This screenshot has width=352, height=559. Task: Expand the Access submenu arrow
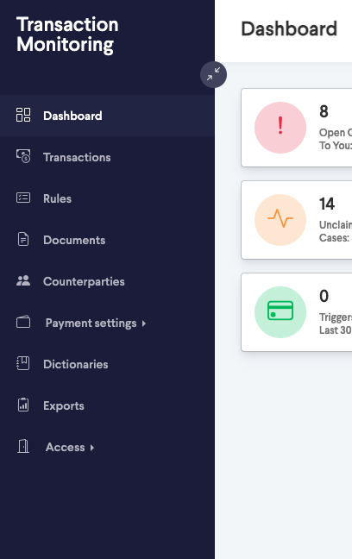tap(92, 448)
